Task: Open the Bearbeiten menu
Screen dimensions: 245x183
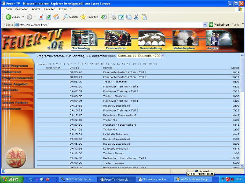Action: [22, 9]
